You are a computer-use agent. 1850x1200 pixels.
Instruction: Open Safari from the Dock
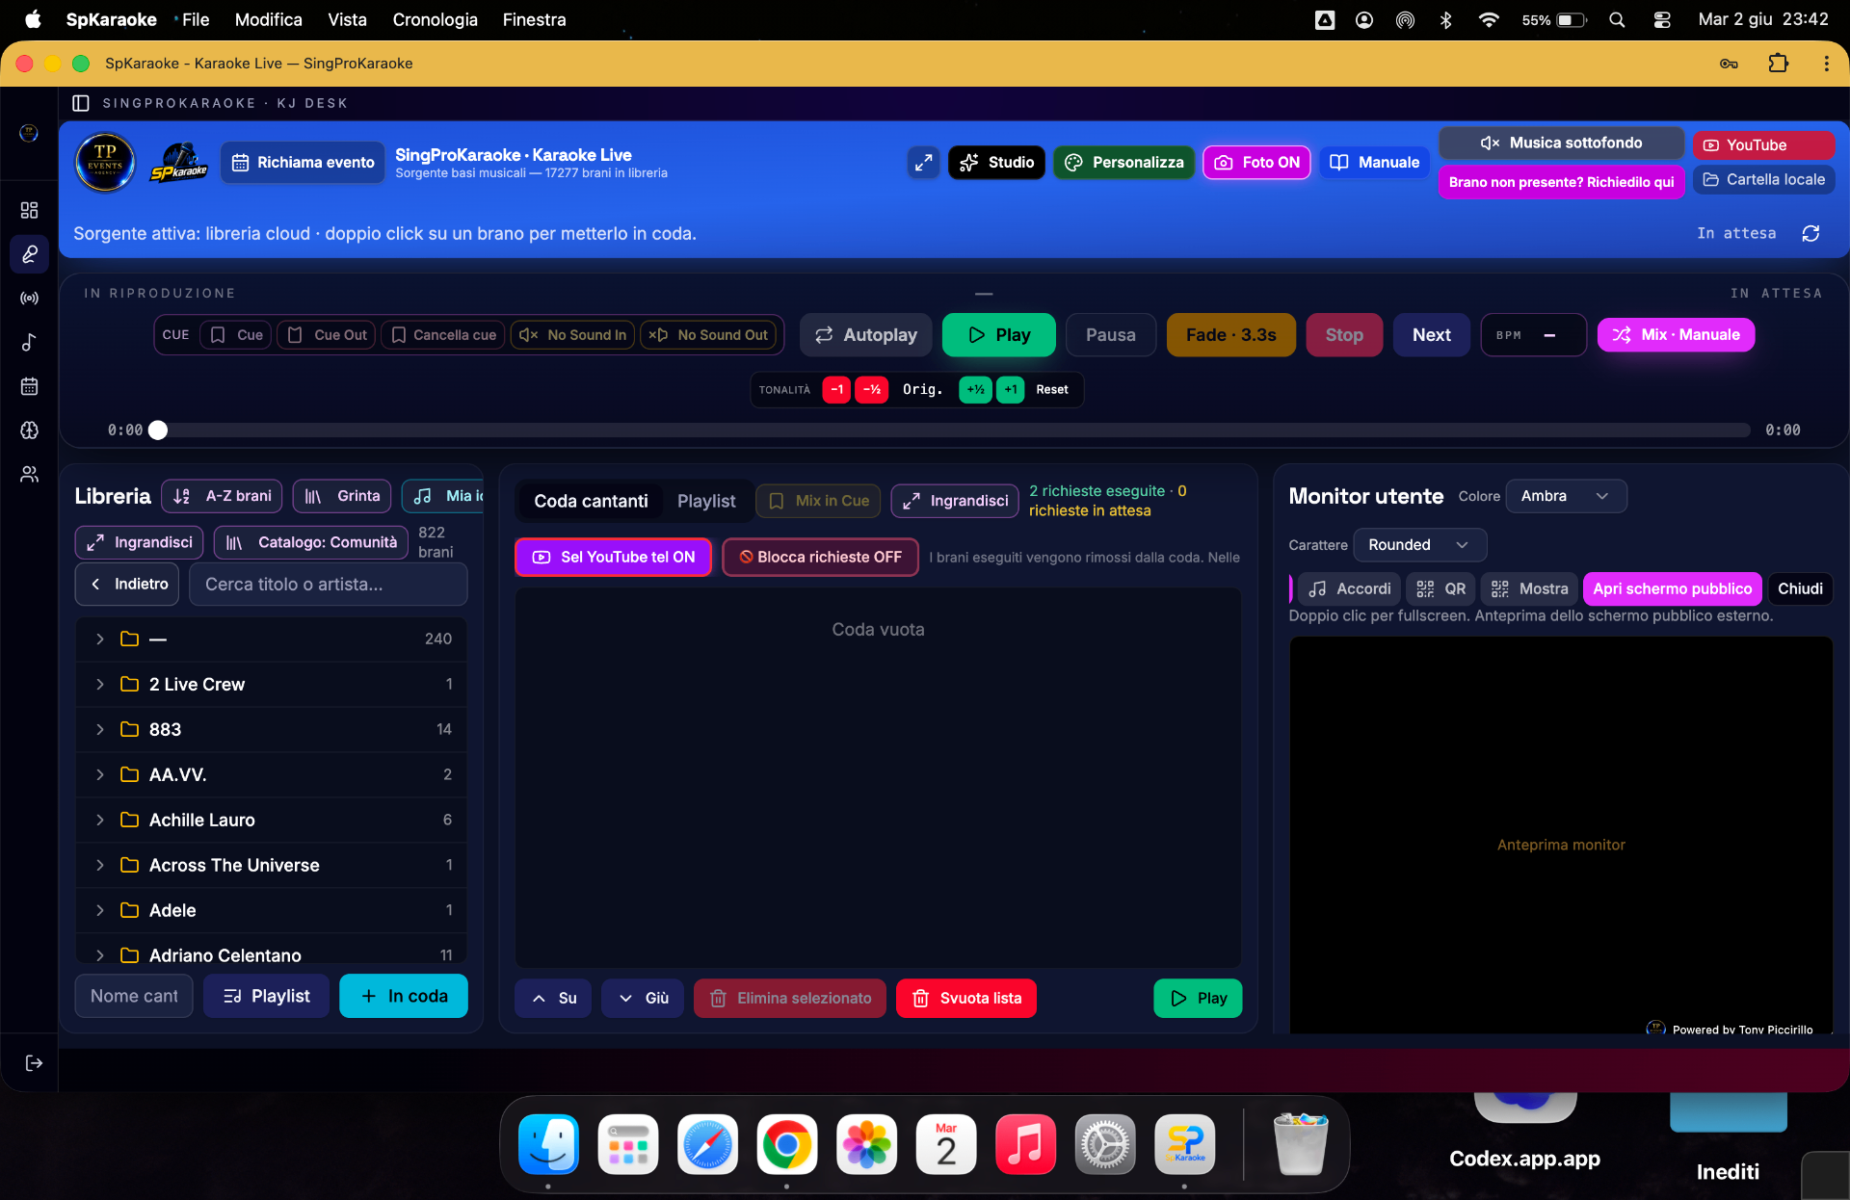(707, 1145)
